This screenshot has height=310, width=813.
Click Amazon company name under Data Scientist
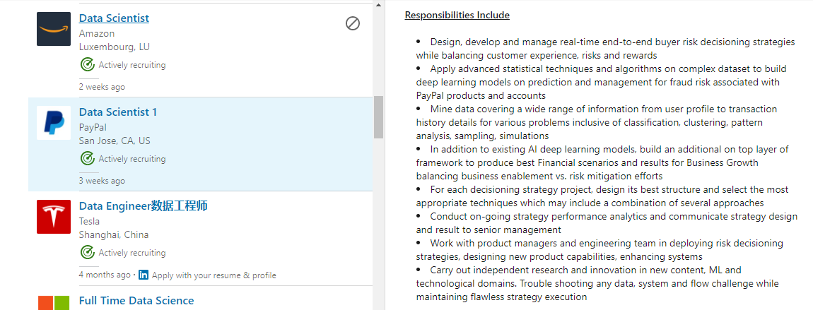(97, 33)
